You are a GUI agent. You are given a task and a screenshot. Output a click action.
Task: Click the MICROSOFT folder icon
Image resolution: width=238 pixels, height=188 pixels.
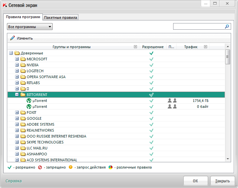coord(23,59)
